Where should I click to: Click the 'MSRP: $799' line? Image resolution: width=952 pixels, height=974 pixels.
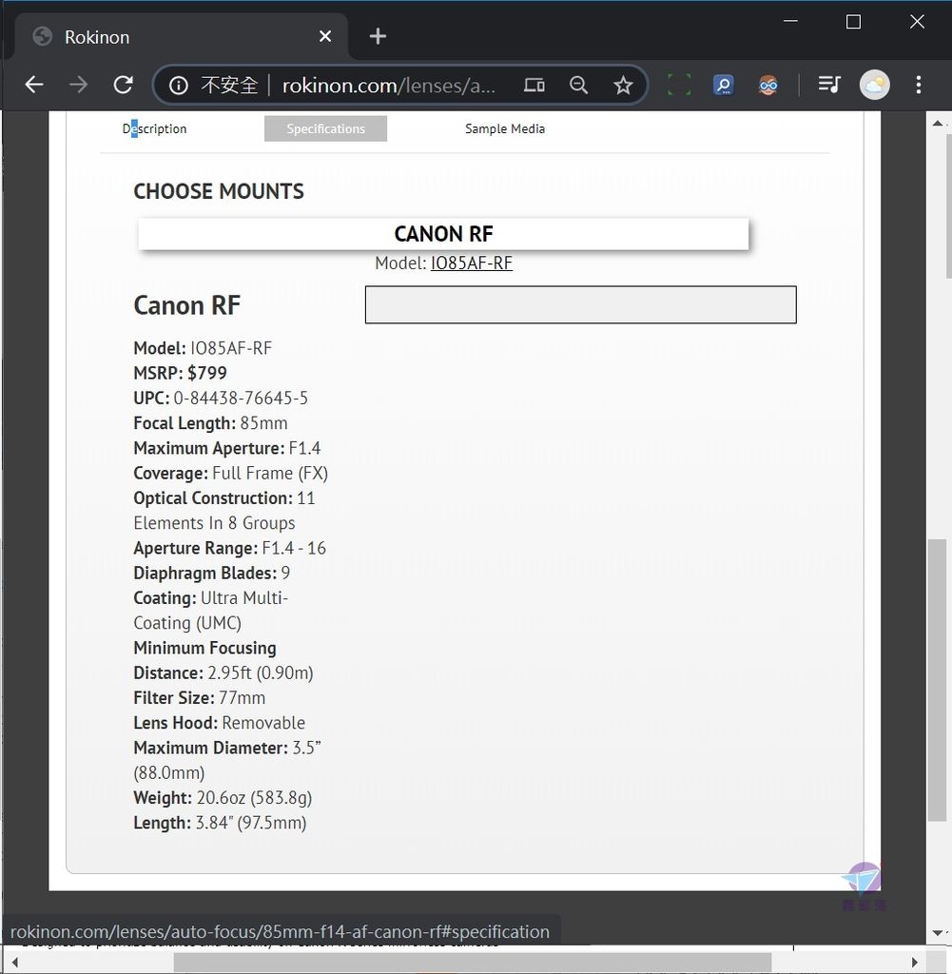tap(180, 373)
